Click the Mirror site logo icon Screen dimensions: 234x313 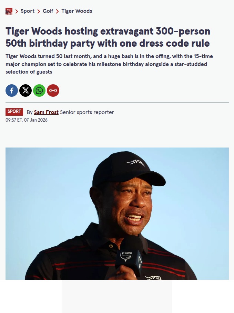[x=9, y=11]
